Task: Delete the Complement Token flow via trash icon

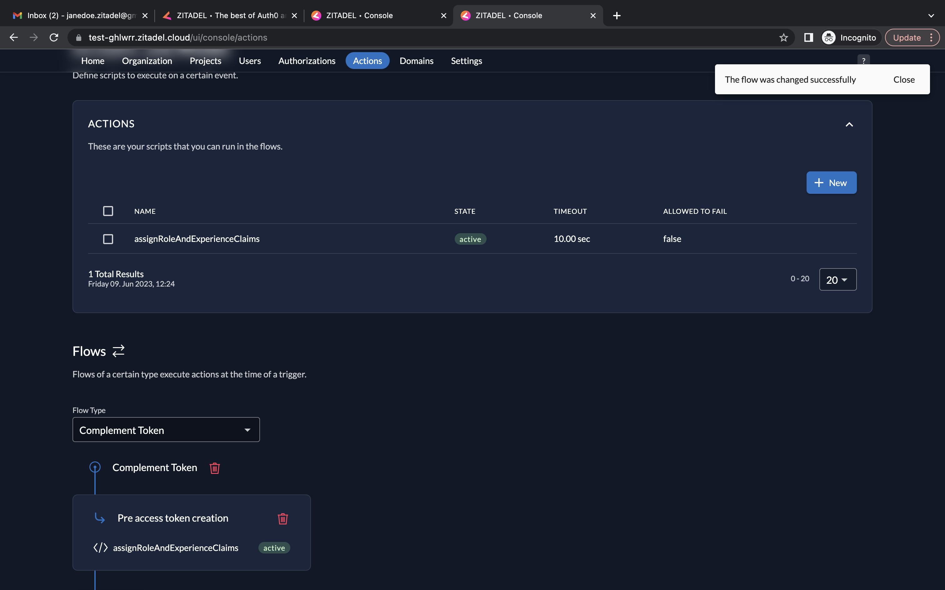Action: (214, 468)
